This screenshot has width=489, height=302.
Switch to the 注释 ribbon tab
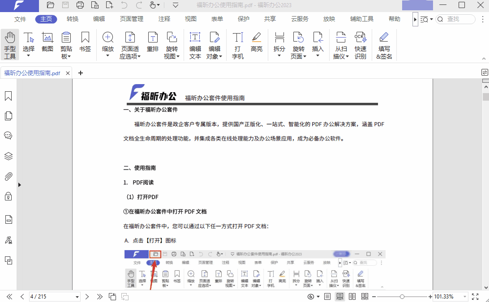click(x=164, y=19)
